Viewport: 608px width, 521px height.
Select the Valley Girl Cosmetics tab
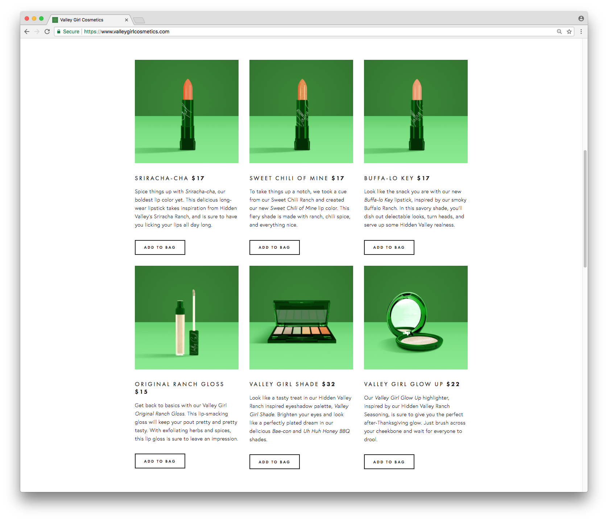point(89,20)
